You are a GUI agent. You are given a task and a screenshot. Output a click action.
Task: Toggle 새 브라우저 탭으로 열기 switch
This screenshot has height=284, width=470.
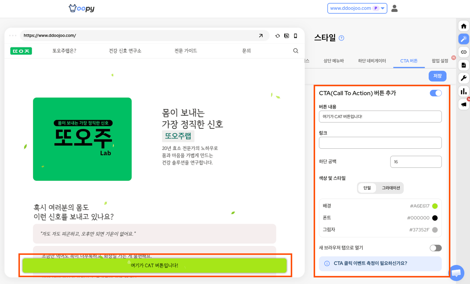[436, 248]
